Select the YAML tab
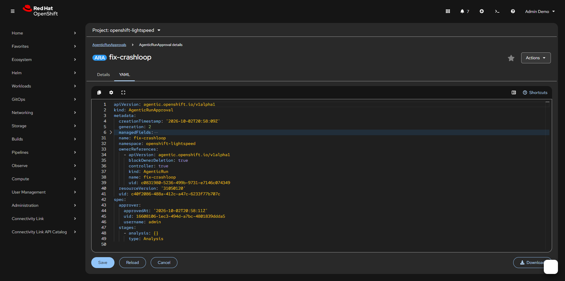565x281 pixels. (x=124, y=75)
